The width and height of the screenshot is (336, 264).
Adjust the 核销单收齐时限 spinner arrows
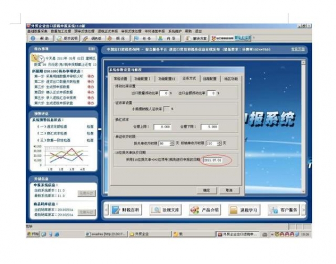(x=219, y=143)
